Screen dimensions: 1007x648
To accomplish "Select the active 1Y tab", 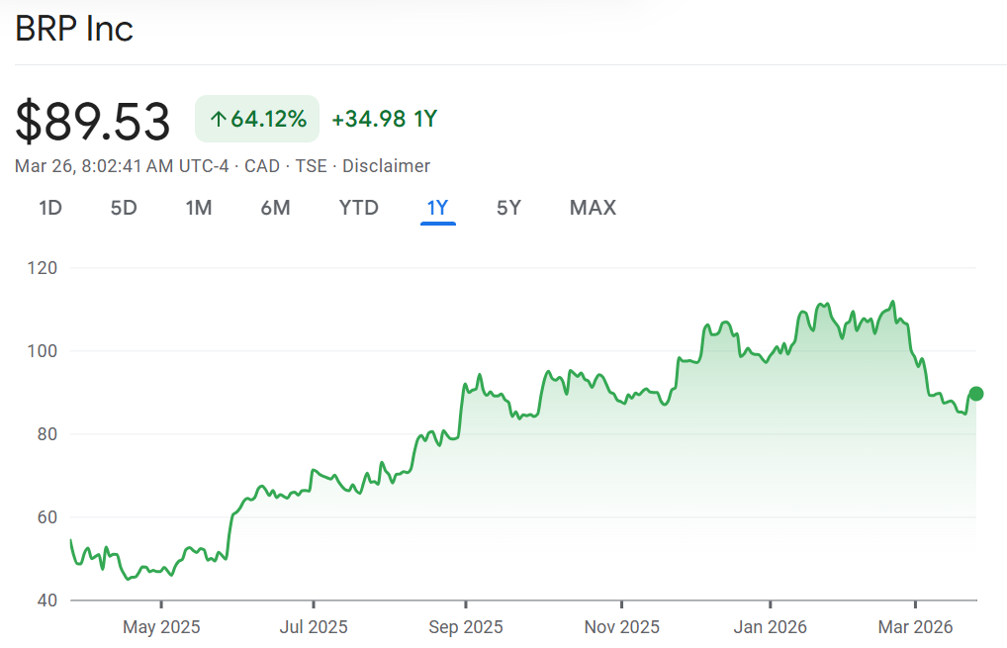I will [x=437, y=208].
